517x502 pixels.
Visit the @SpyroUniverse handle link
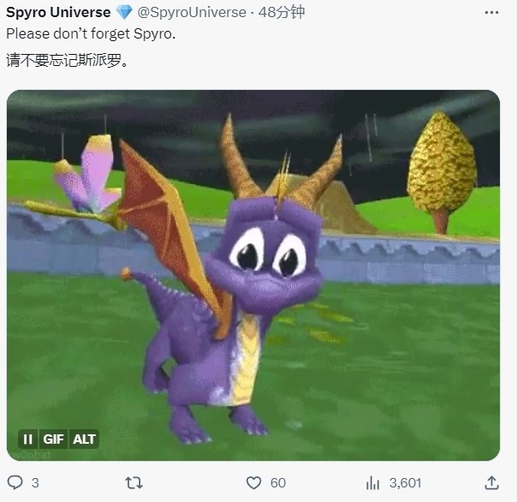point(186,13)
